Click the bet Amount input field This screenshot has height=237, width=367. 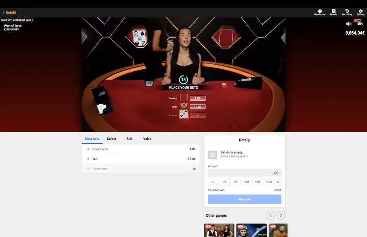click(x=244, y=173)
